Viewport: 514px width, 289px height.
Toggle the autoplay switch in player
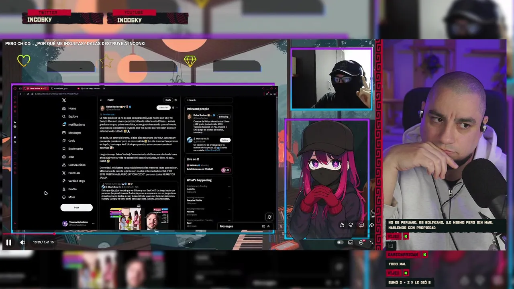pyautogui.click(x=340, y=242)
